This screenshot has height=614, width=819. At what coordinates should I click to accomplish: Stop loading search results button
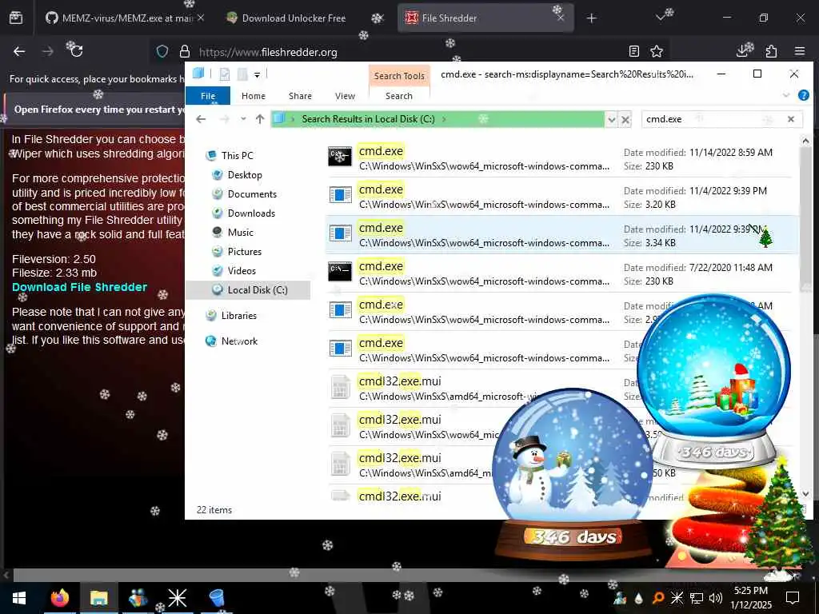pos(625,120)
